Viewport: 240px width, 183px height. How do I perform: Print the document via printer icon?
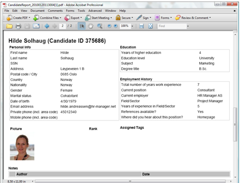click(18, 26)
